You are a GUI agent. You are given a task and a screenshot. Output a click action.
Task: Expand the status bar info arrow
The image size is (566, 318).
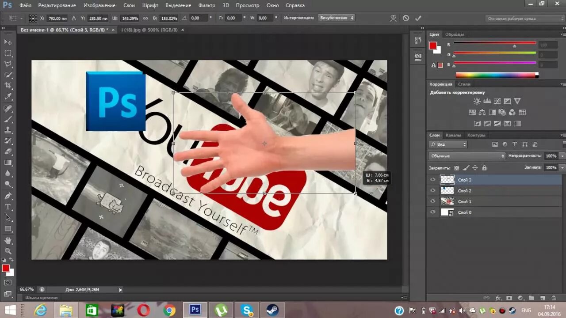pyautogui.click(x=120, y=290)
